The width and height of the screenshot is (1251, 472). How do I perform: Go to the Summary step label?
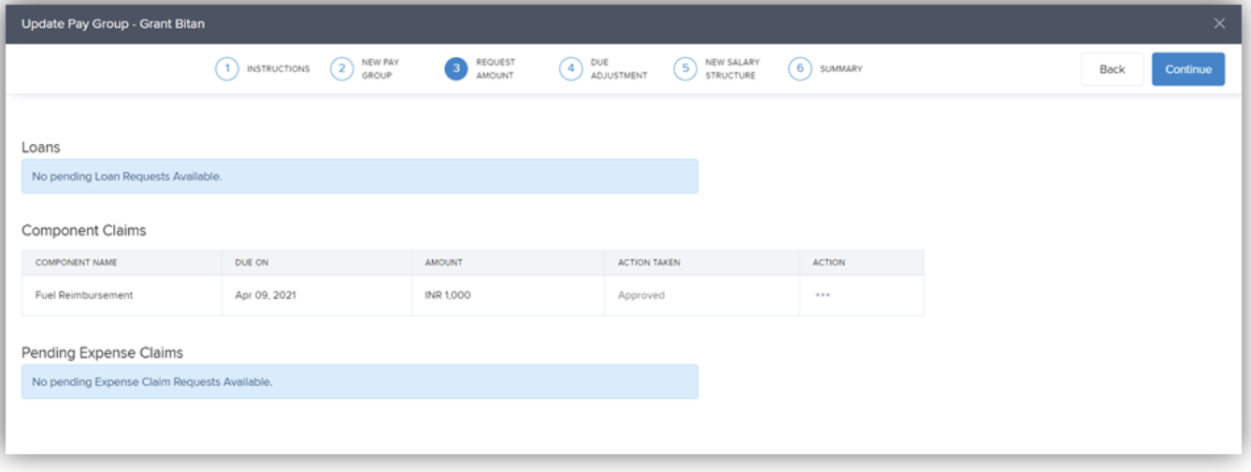tap(841, 69)
